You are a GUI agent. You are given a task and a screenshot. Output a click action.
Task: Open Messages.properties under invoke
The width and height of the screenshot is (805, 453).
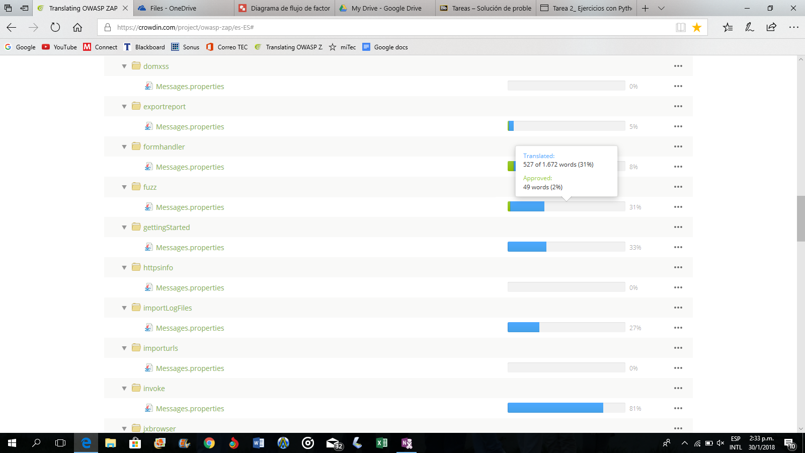point(190,409)
